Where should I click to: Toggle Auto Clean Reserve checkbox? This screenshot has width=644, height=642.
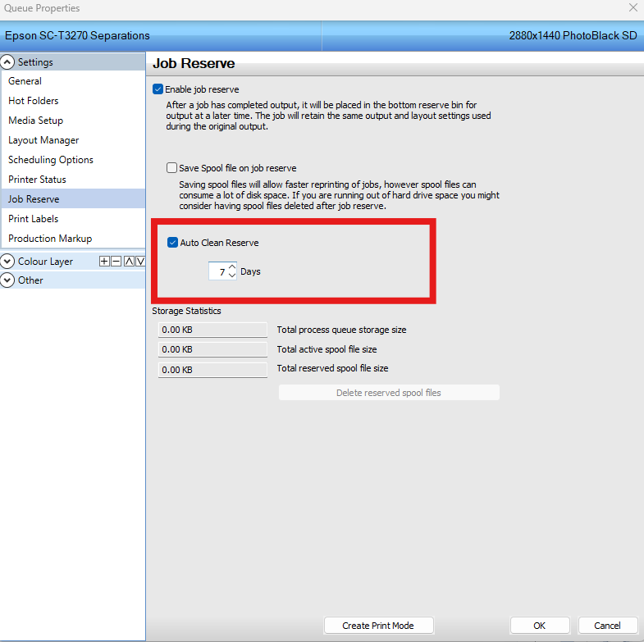[x=172, y=243]
